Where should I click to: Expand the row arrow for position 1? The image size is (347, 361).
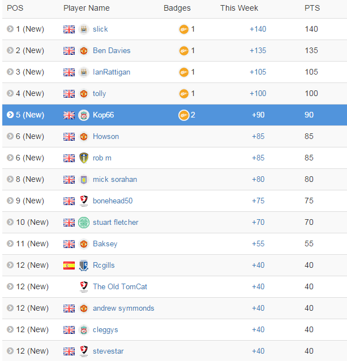(10, 29)
